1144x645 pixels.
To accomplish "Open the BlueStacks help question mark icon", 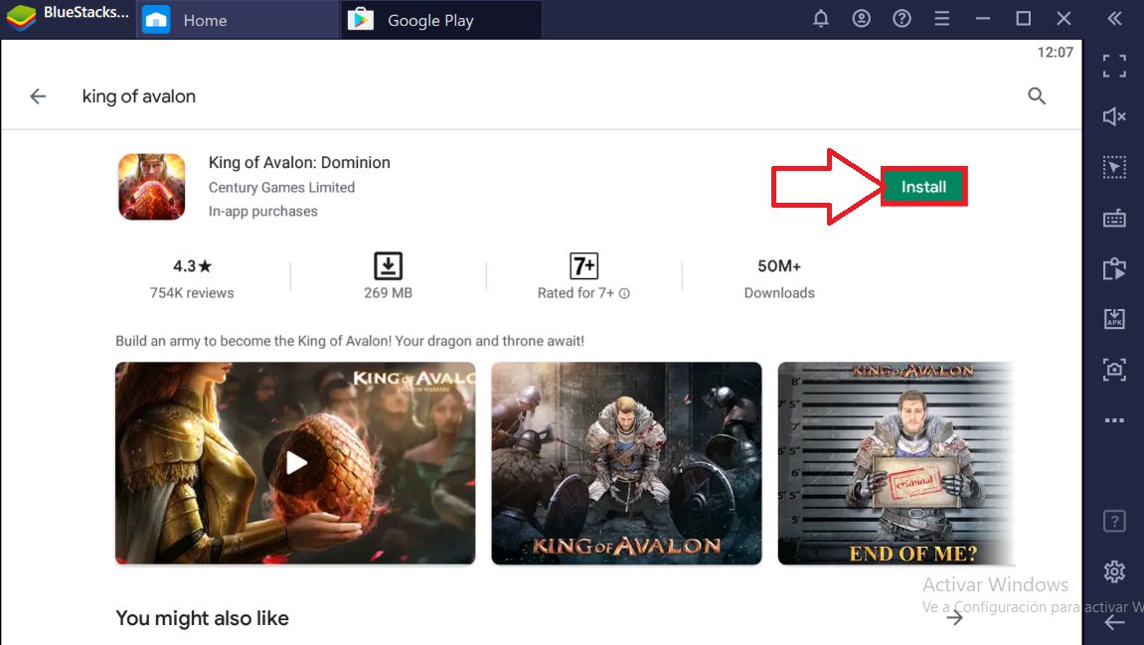I will click(901, 19).
